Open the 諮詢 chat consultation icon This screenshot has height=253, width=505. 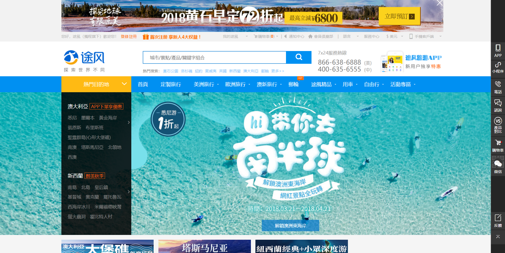point(498,106)
